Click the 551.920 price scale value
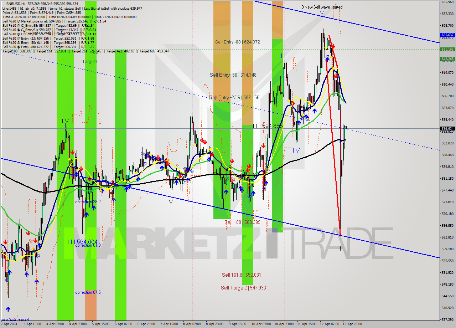 pos(447,273)
